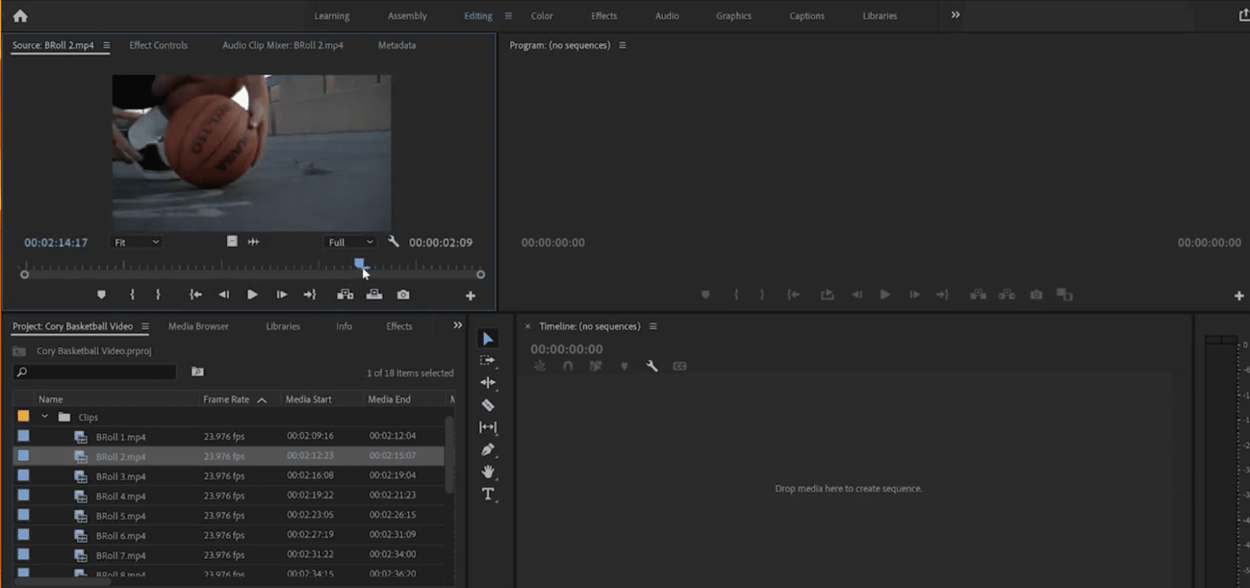The height and width of the screenshot is (588, 1250).
Task: Toggle Drag Video Only icon
Action: pos(232,241)
